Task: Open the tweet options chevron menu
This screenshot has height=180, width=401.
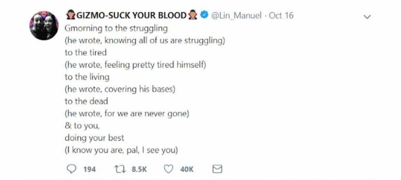Action: tap(367, 17)
